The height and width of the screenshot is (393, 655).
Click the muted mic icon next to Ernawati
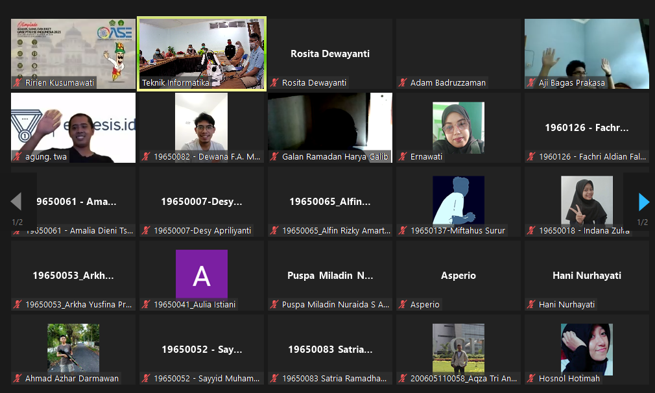403,157
